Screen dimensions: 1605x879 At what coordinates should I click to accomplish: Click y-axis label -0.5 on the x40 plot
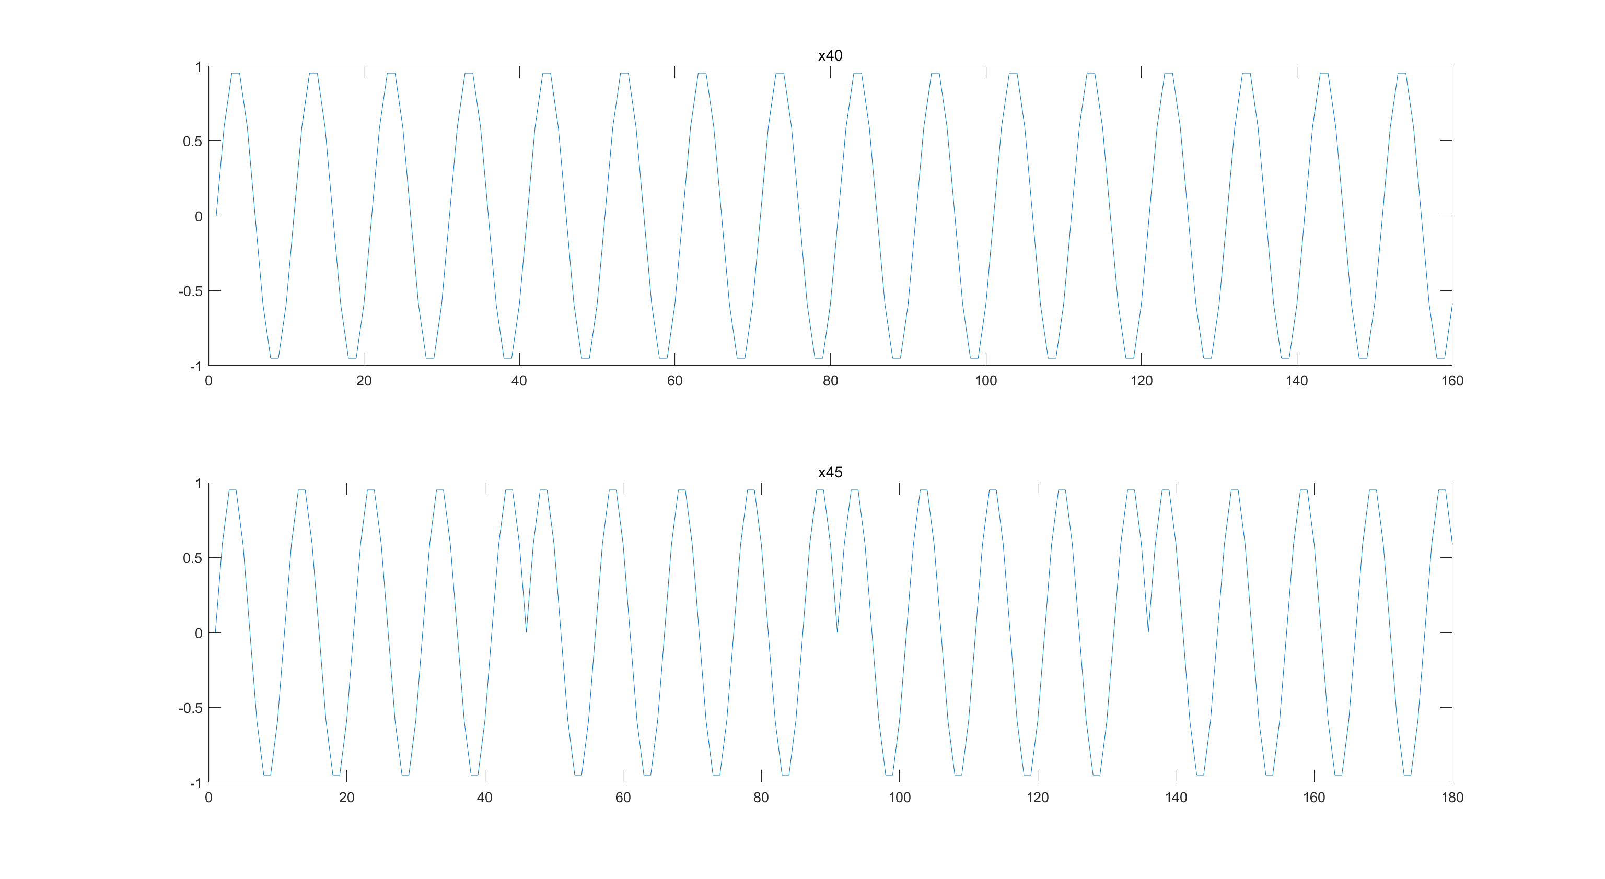coord(191,291)
